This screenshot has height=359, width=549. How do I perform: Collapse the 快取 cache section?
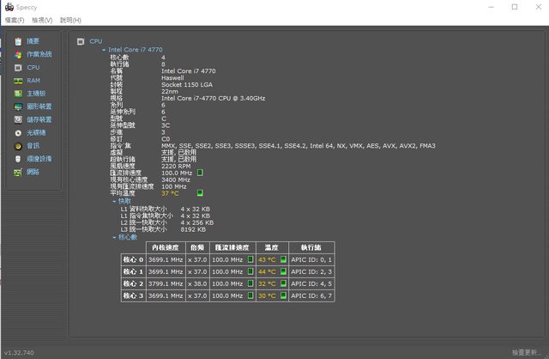pyautogui.click(x=114, y=201)
